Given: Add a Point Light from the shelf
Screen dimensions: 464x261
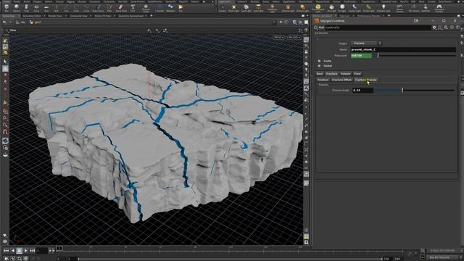Looking at the screenshot, I should point(233,8).
